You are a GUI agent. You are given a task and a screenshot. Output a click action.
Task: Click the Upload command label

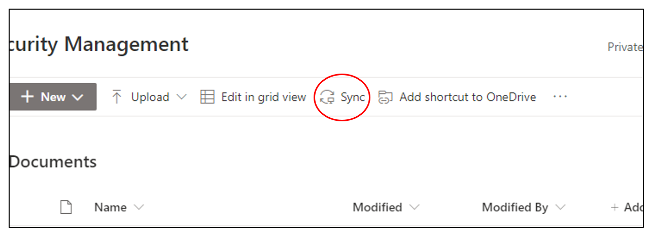click(150, 97)
